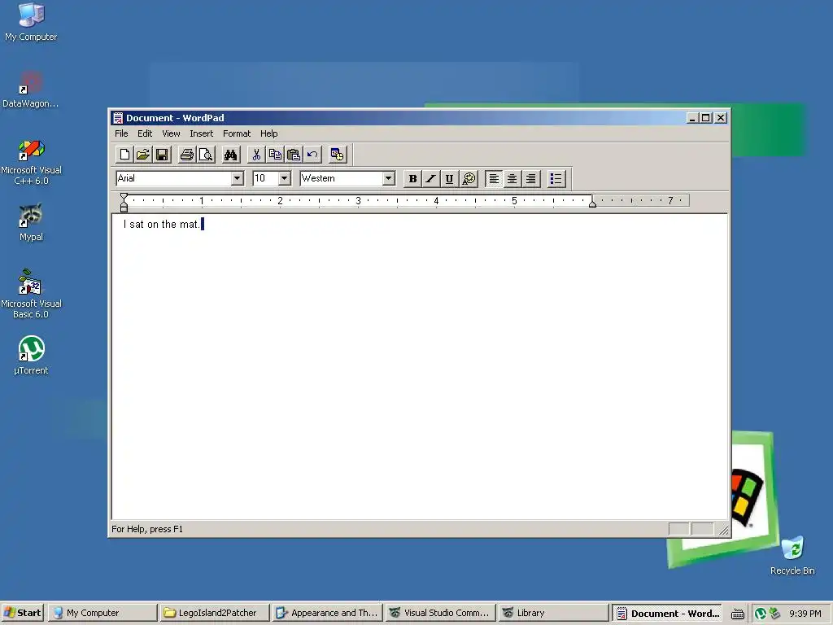This screenshot has height=625, width=833.
Task: Open the Insert menu
Action: point(202,133)
